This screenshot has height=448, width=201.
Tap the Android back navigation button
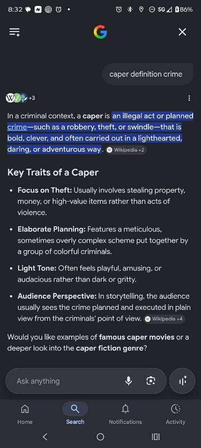(45, 436)
